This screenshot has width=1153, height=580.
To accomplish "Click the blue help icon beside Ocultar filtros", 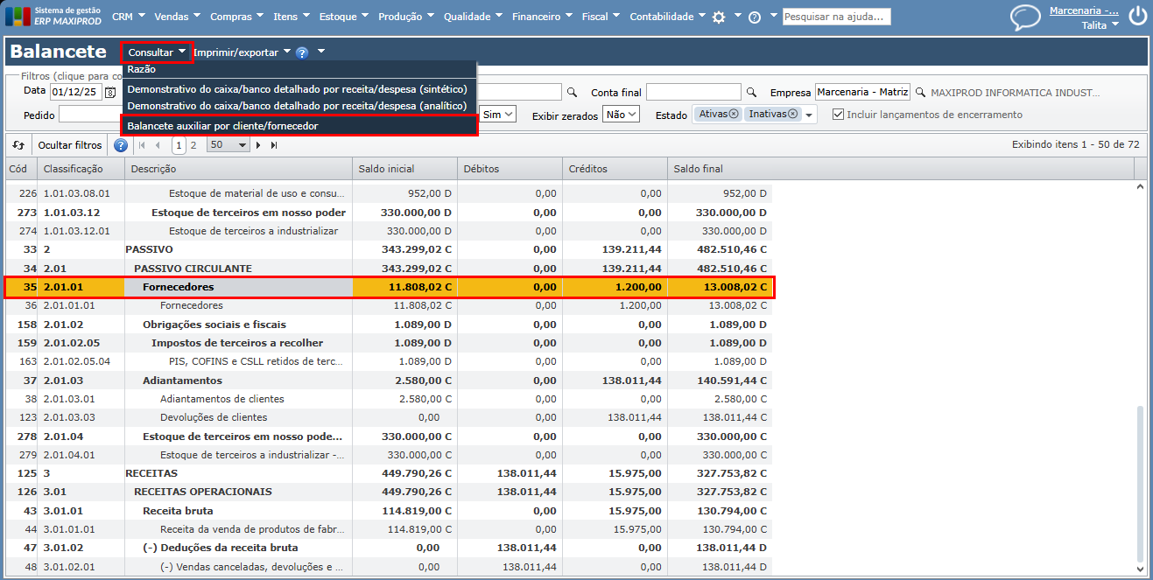I will (x=121, y=145).
